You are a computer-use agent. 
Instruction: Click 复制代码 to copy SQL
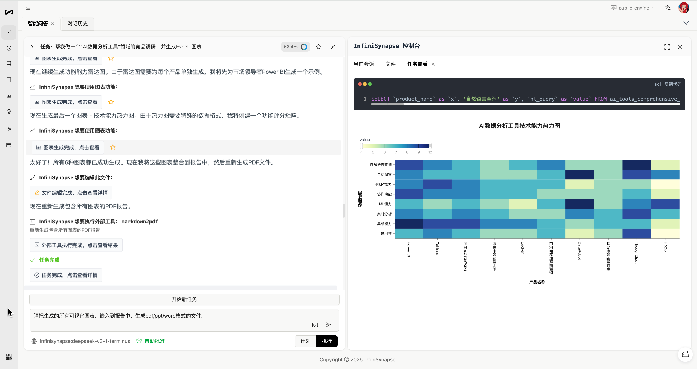point(673,84)
